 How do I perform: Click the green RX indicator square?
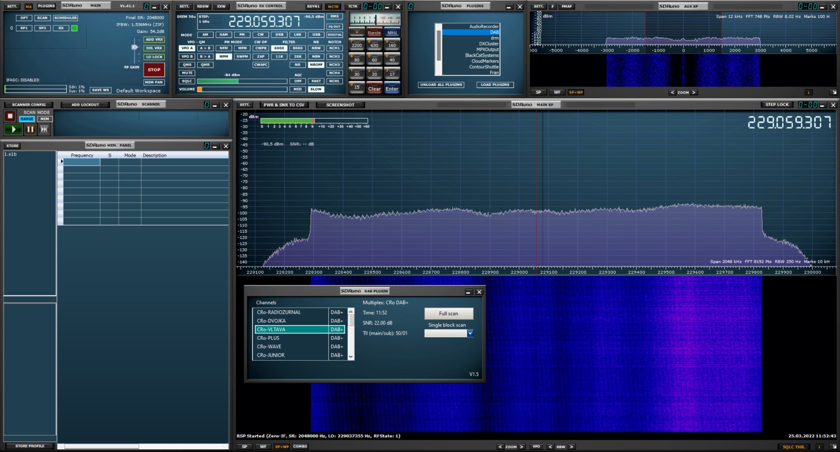(x=74, y=28)
